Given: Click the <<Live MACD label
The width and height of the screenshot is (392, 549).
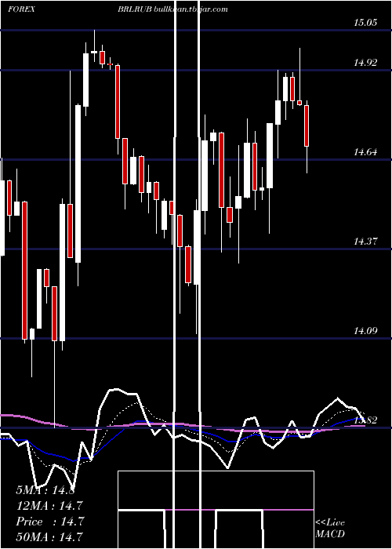Looking at the screenshot, I should click(330, 528).
